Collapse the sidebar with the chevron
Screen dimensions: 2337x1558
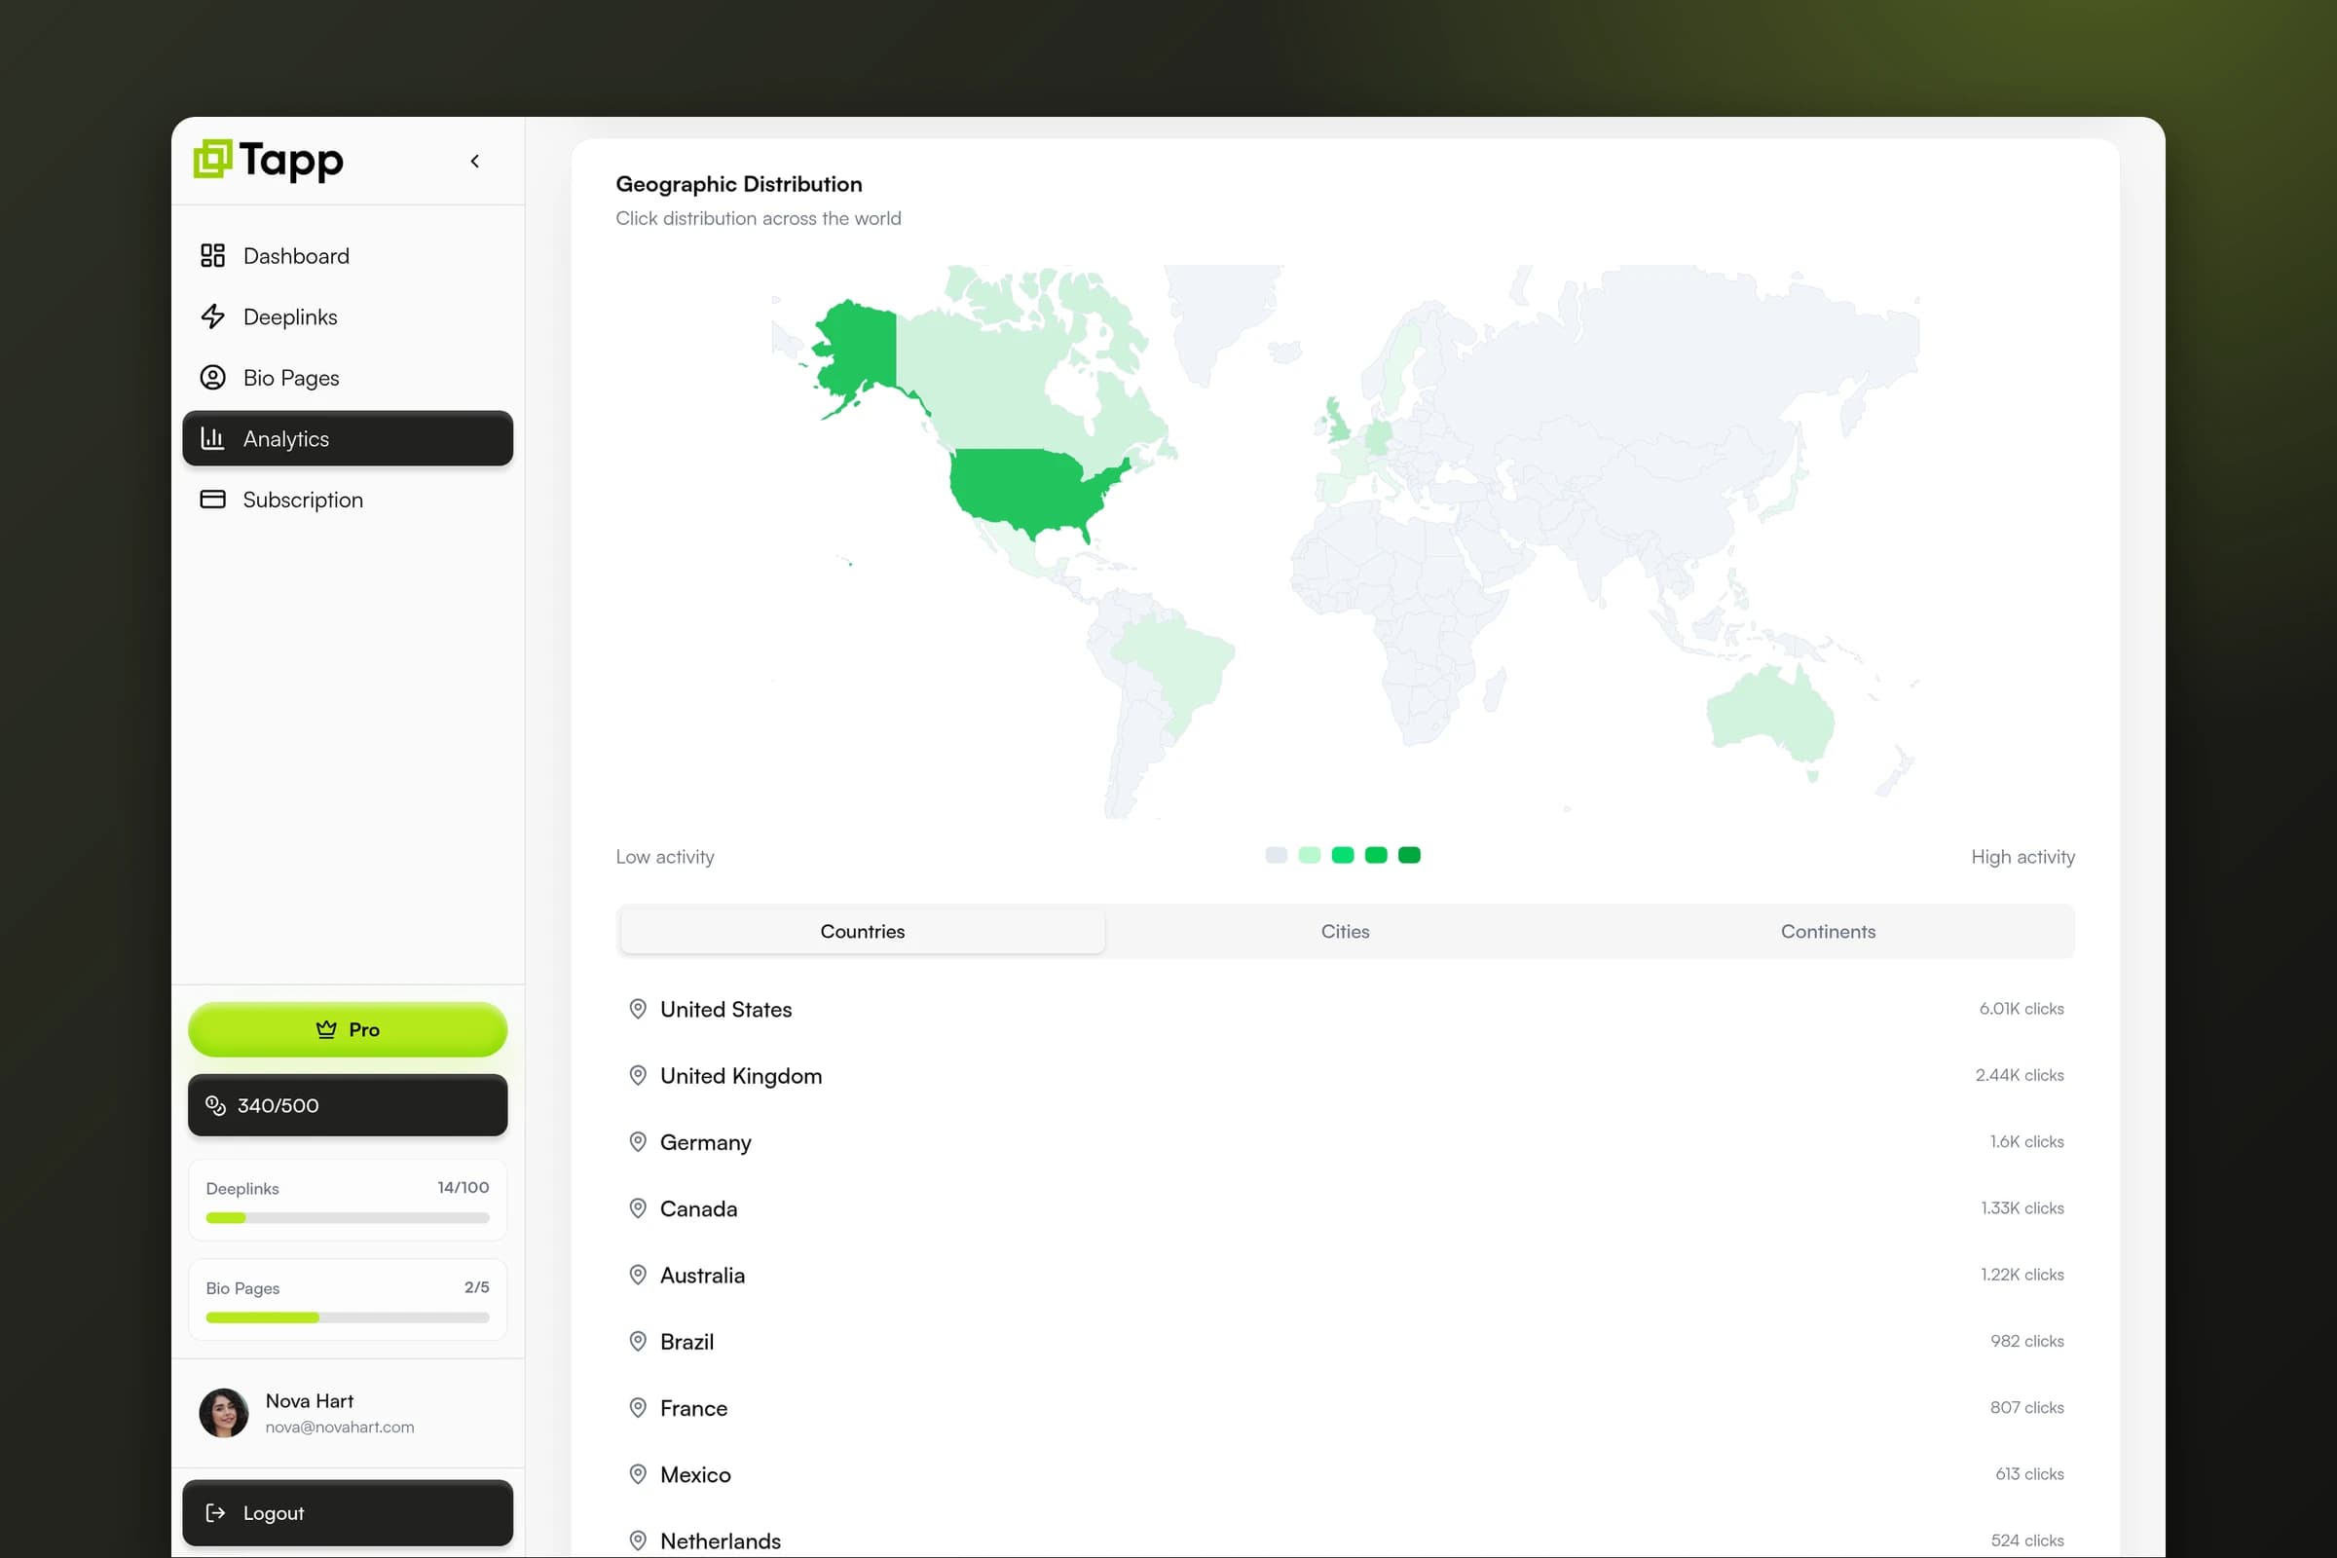point(475,161)
